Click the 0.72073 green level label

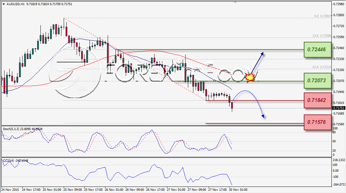tap(317, 81)
